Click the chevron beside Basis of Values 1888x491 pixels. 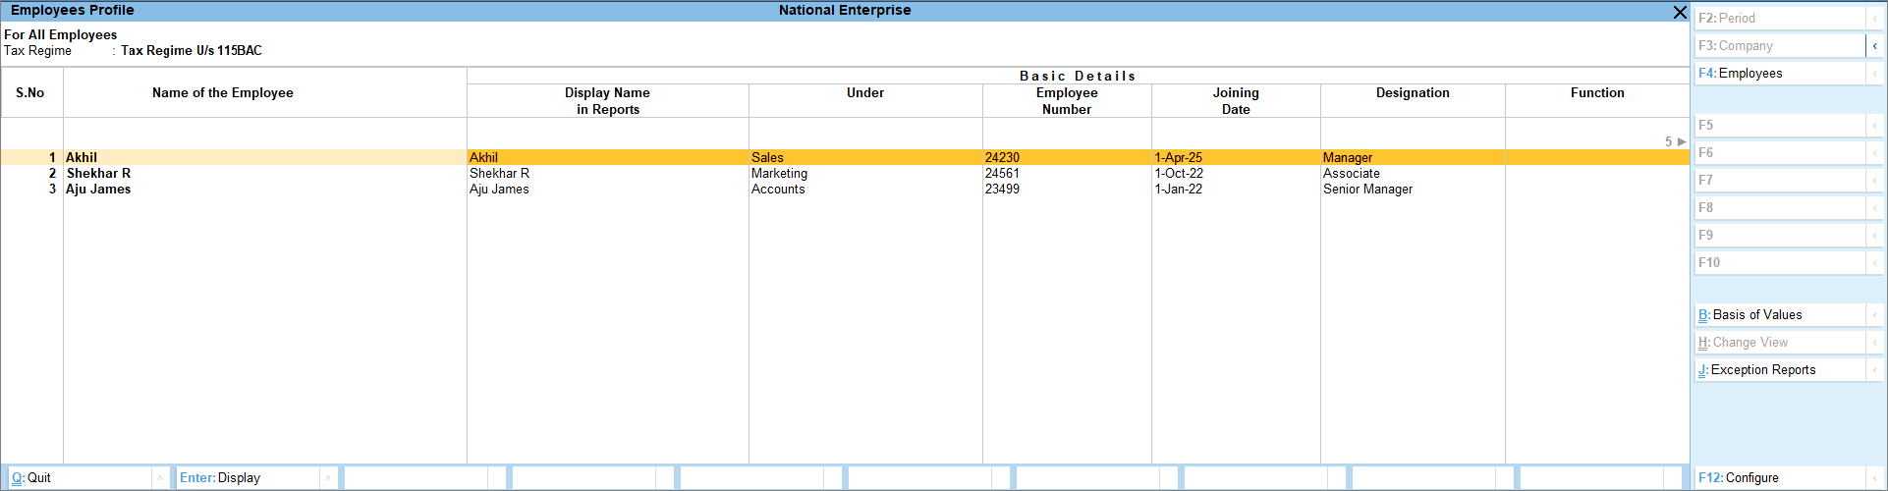coord(1874,315)
